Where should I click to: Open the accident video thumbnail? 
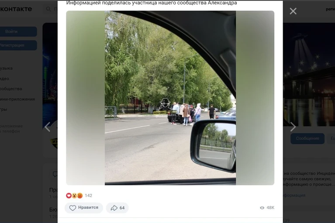pyautogui.click(x=170, y=98)
